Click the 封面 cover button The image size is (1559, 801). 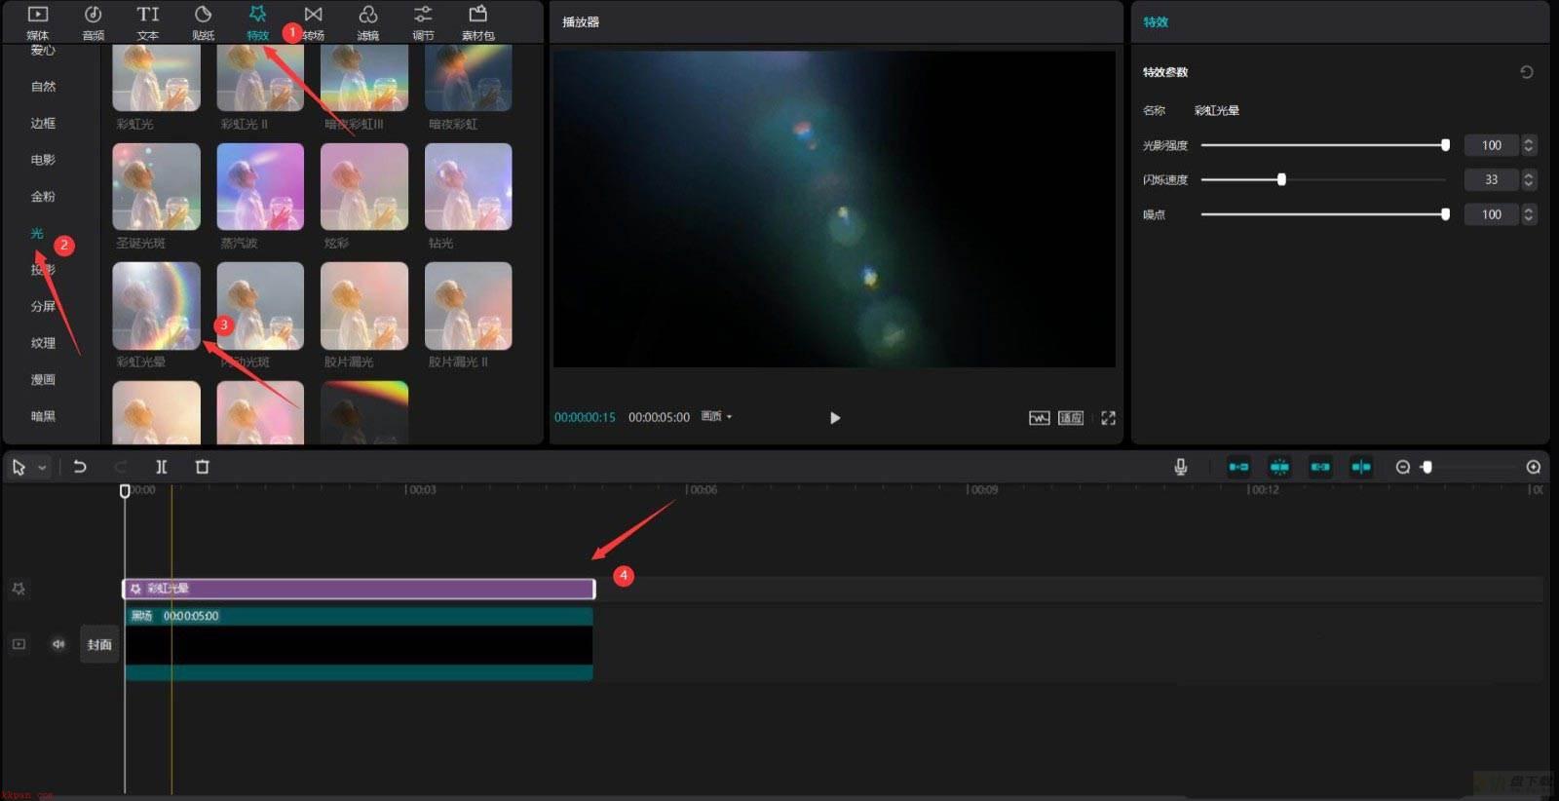tap(99, 644)
